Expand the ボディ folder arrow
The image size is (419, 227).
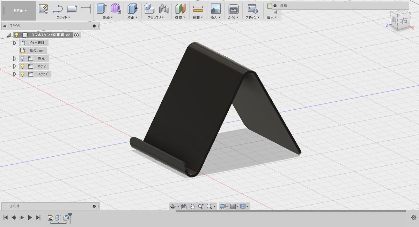[15, 66]
